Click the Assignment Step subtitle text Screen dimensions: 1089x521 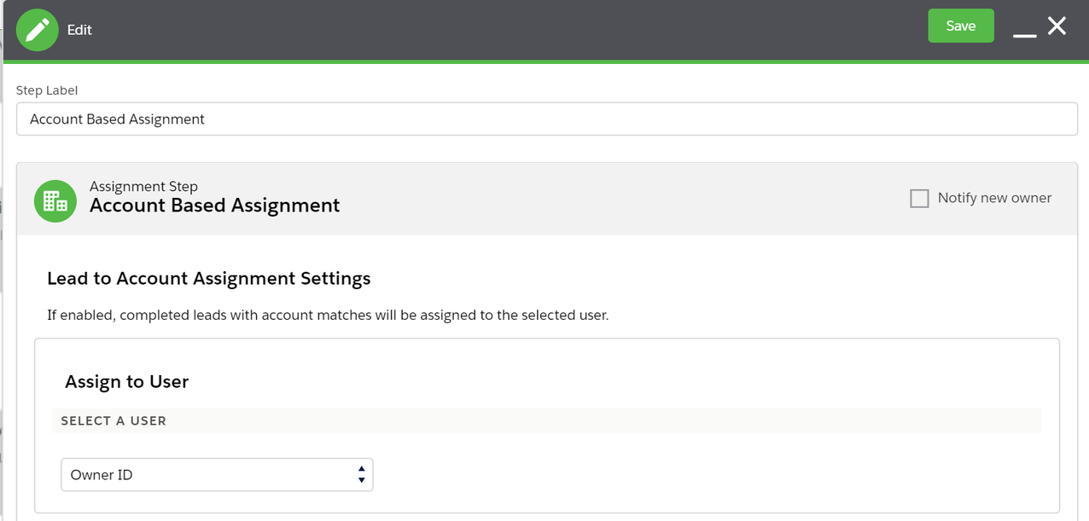click(x=143, y=186)
